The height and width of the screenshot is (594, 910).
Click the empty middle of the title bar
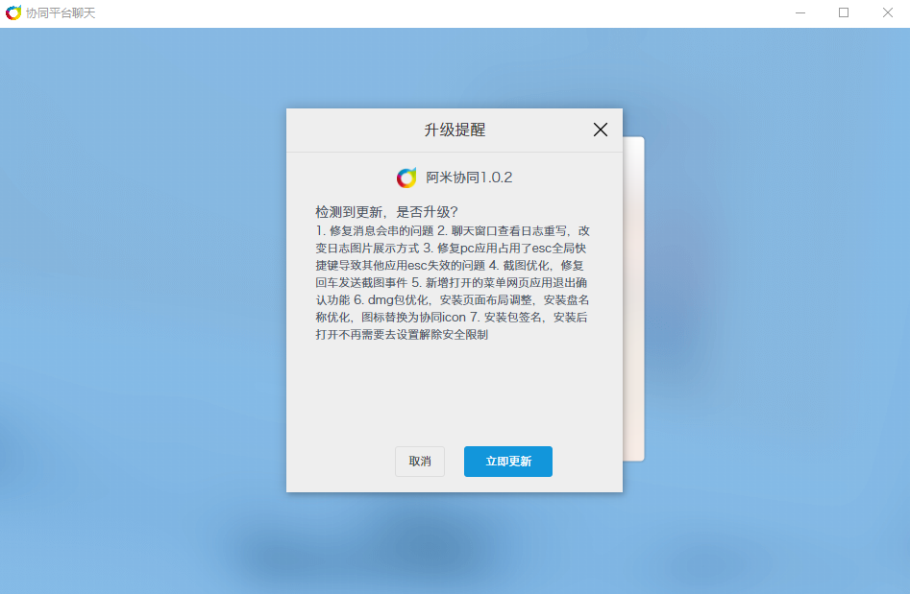pyautogui.click(x=441, y=12)
